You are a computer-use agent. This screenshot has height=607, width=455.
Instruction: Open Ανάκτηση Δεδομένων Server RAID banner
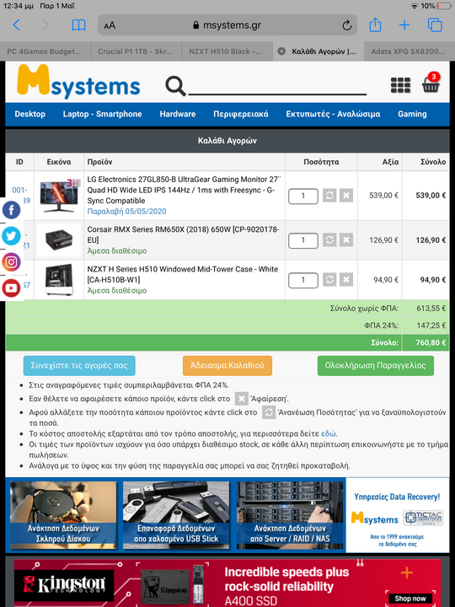coord(290,515)
